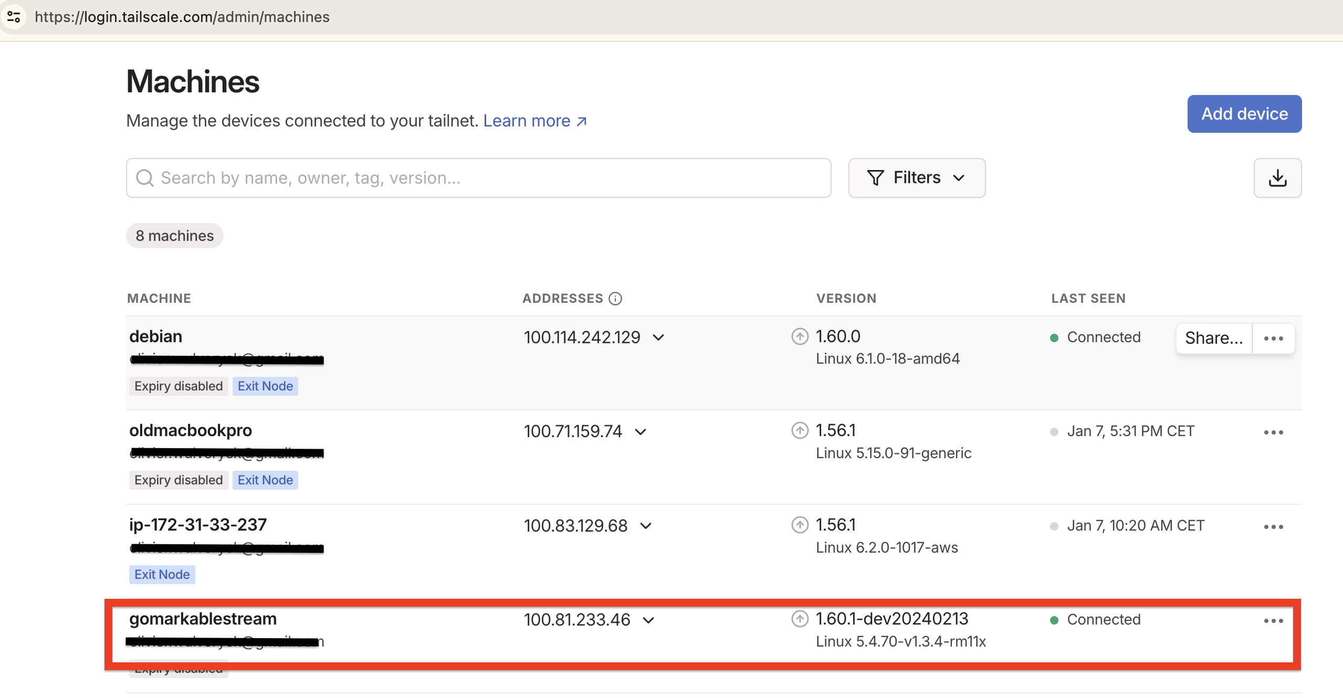1343x698 pixels.
Task: Open the debian machine name
Action: tap(156, 336)
